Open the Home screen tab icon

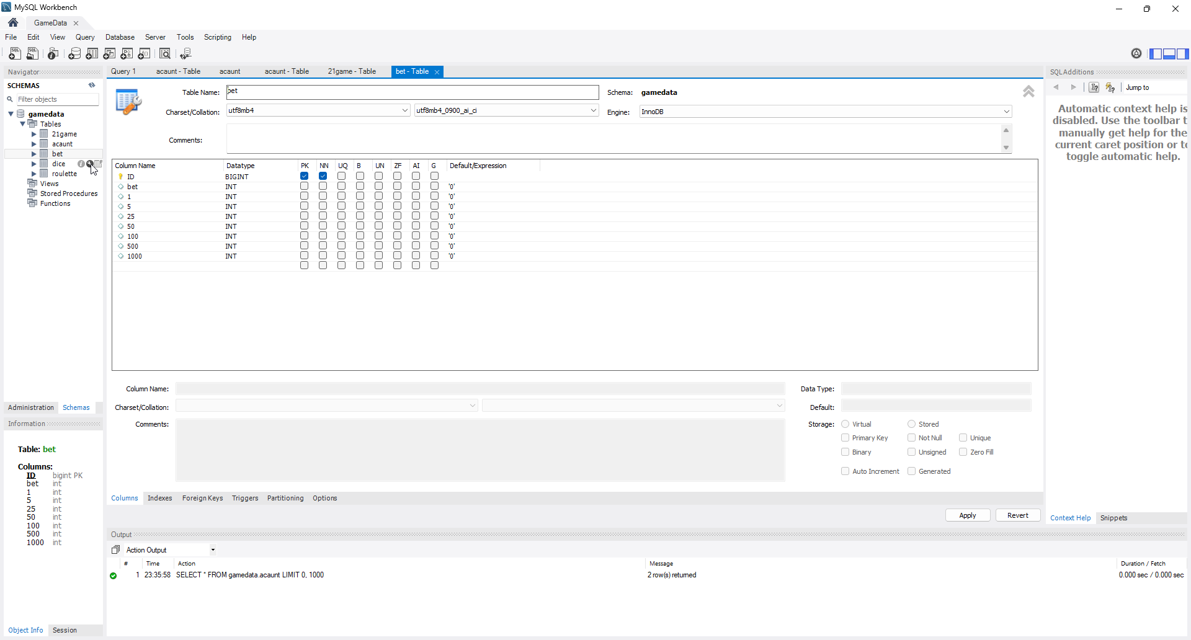point(13,22)
